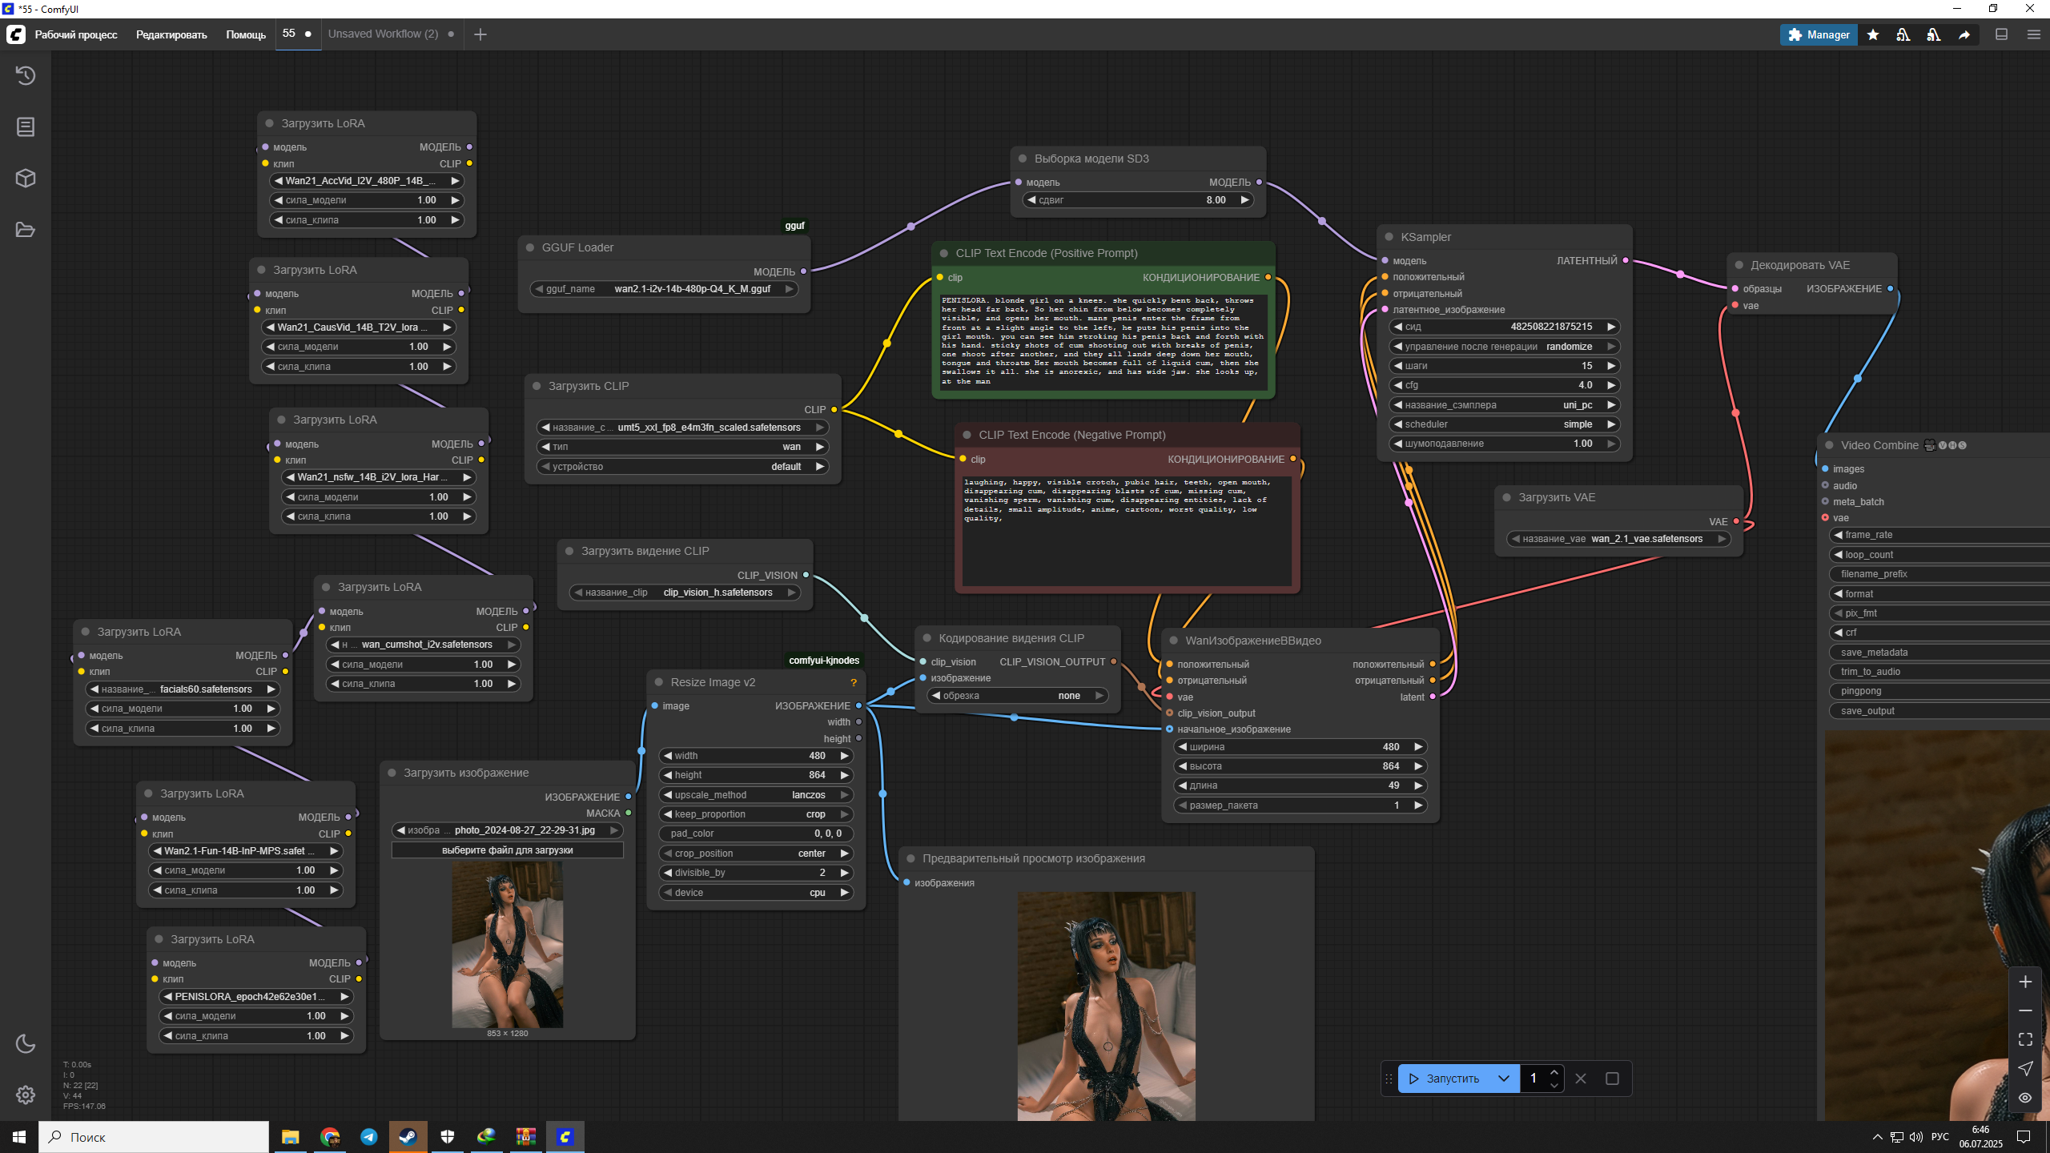Open the node library sidebar icon
The width and height of the screenshot is (2050, 1153).
[x=26, y=127]
